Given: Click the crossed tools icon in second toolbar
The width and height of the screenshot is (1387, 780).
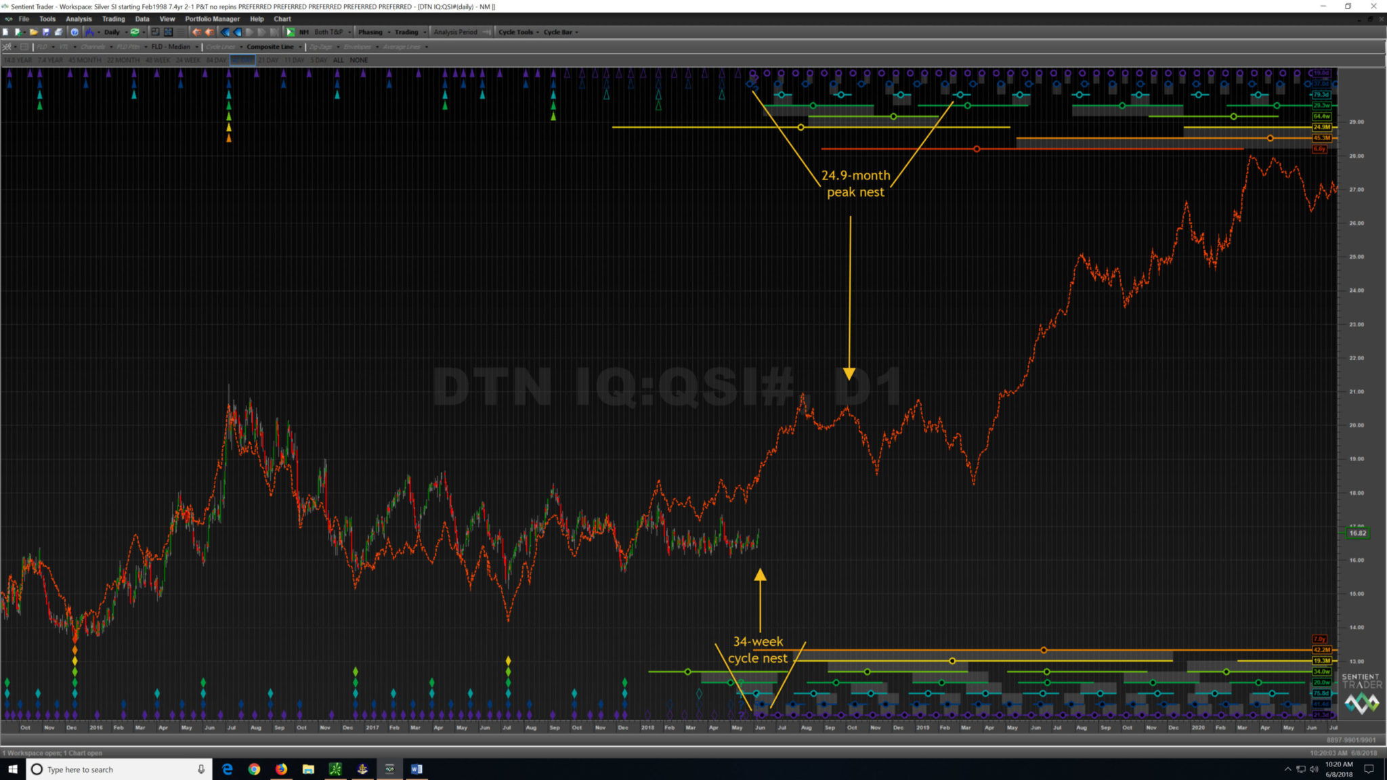Looking at the screenshot, I should coord(7,47).
